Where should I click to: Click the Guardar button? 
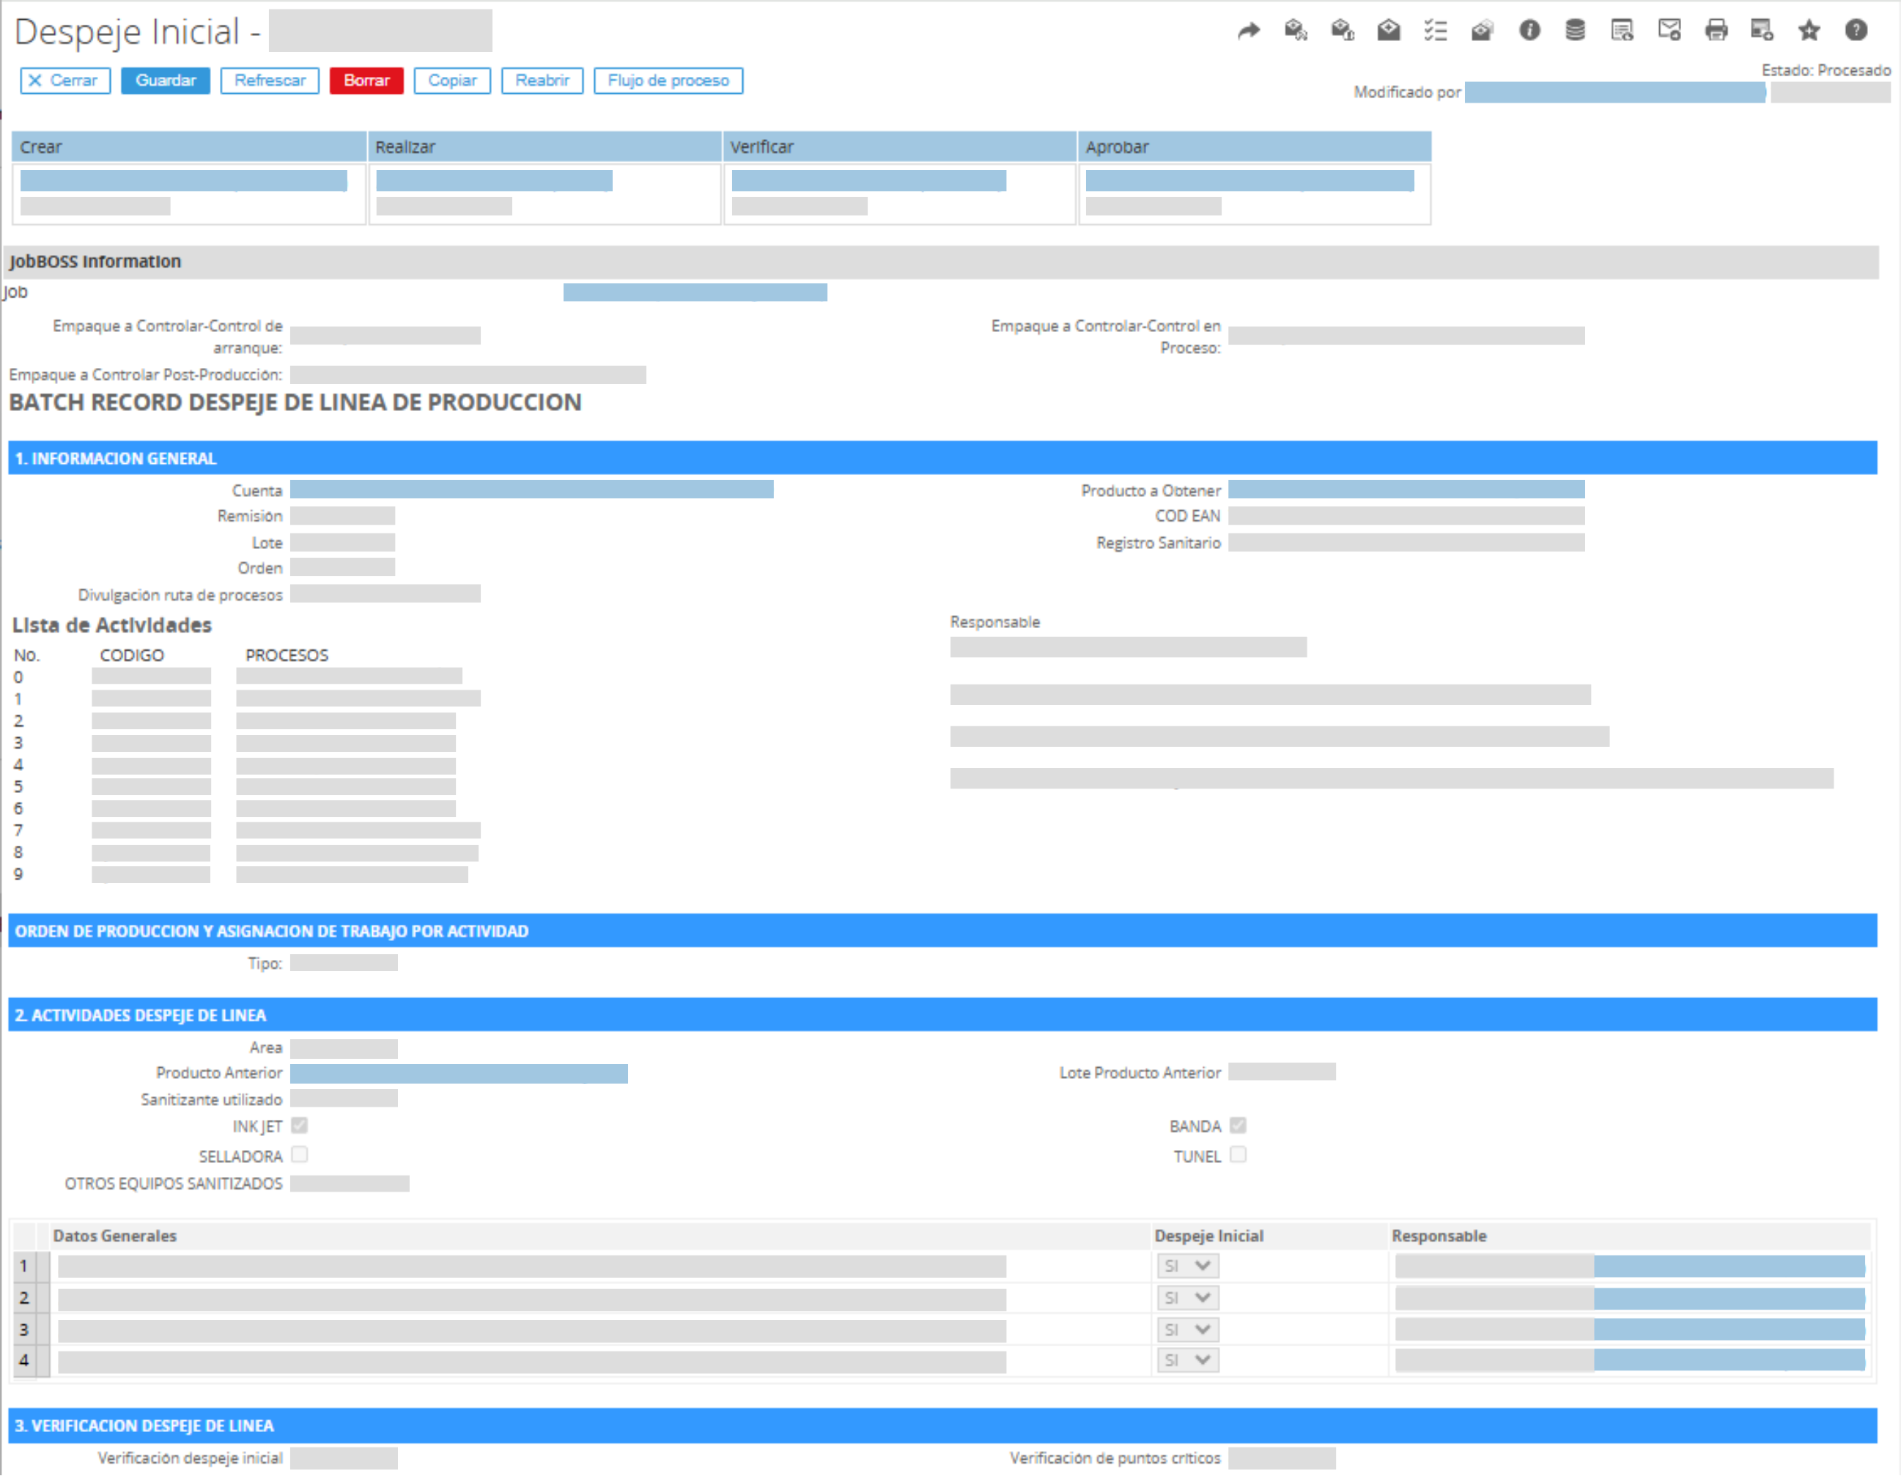(166, 81)
